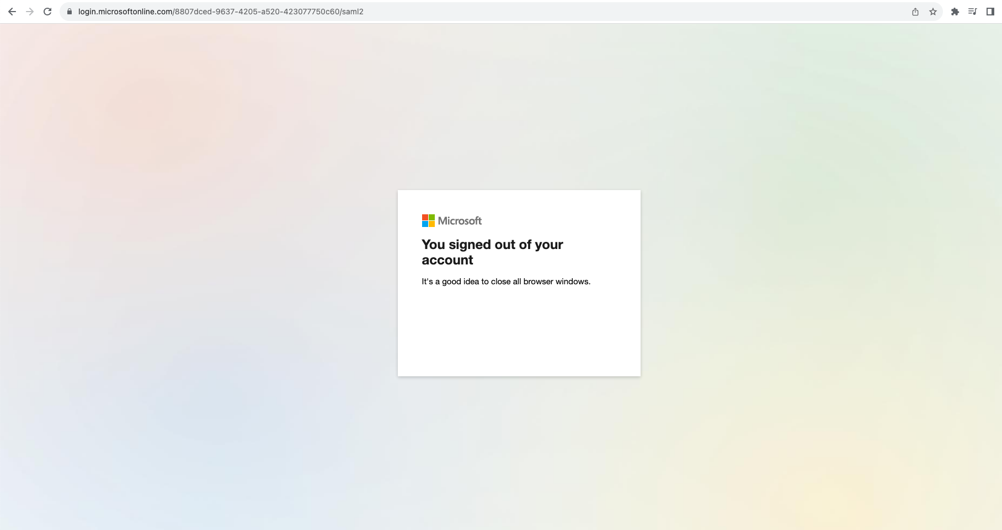Click the saml2 end of the URL

pos(353,12)
